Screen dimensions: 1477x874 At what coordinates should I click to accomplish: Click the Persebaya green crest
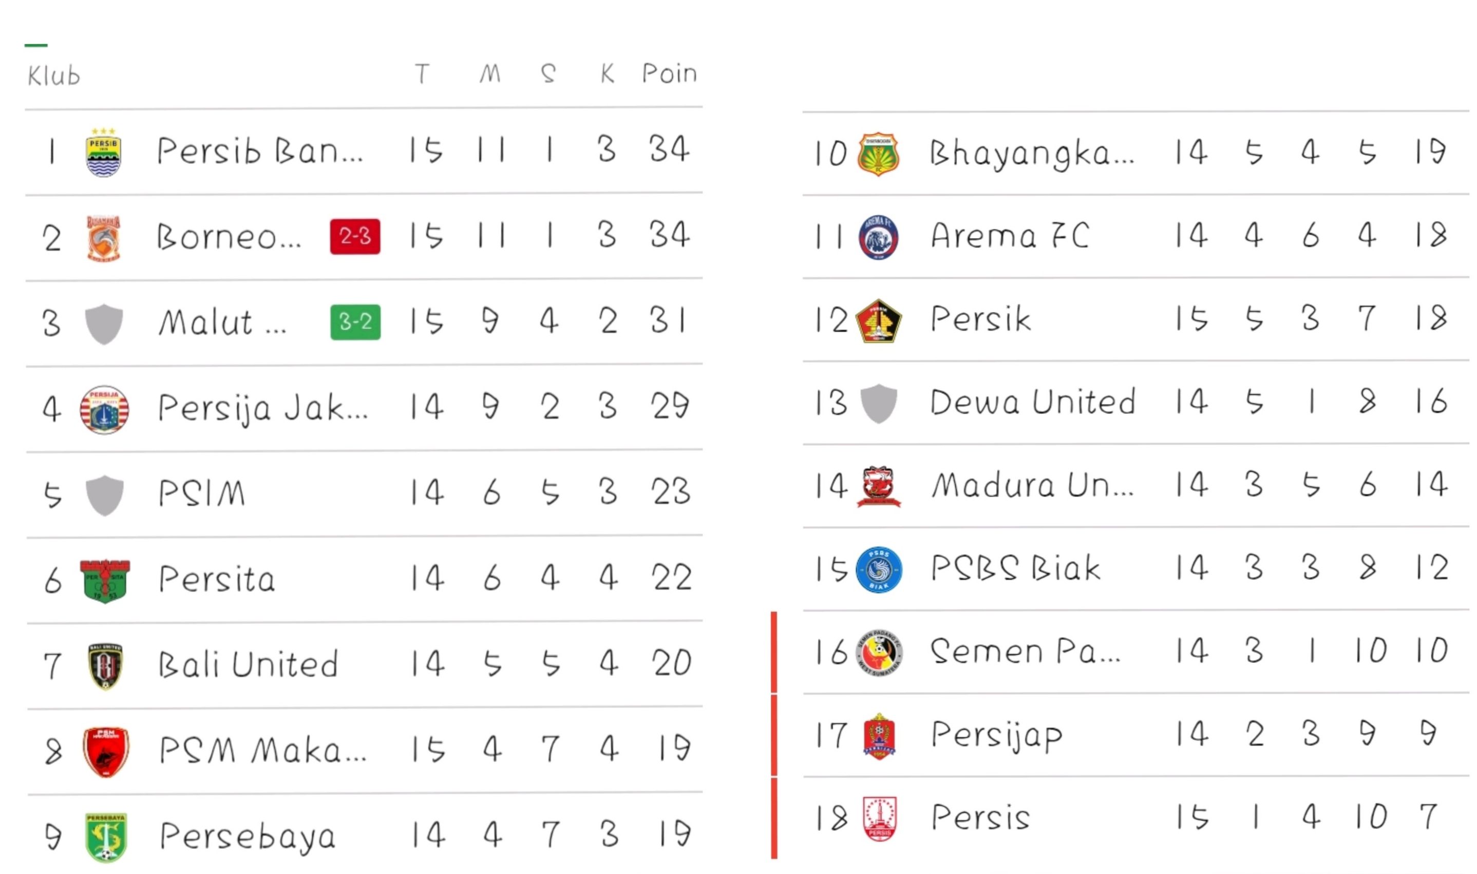point(105,837)
